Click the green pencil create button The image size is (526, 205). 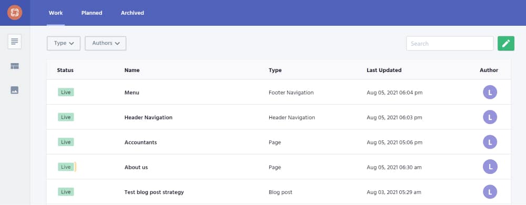click(506, 44)
